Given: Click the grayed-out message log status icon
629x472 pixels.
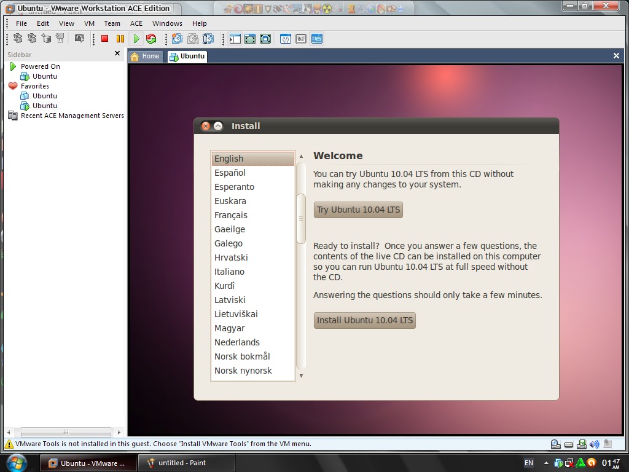Looking at the screenshot, I should tap(608, 444).
